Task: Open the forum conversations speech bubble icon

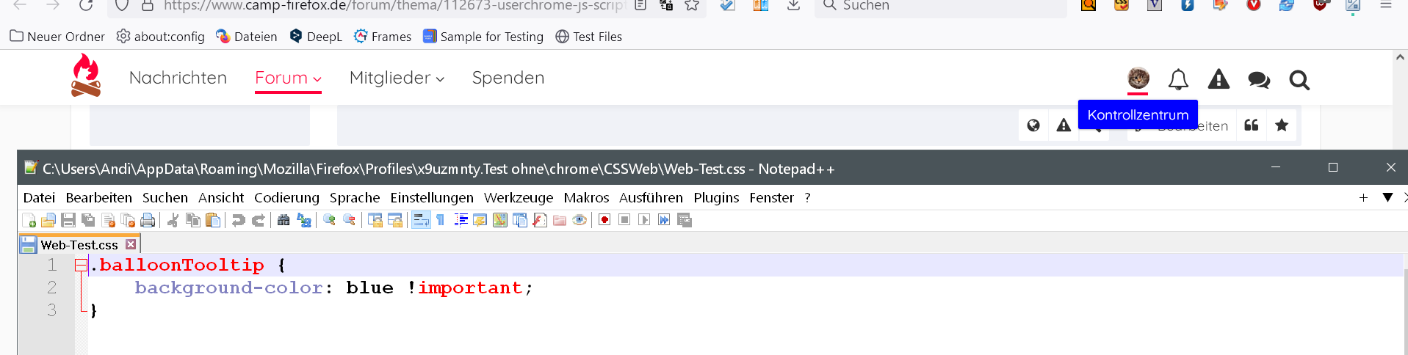Action: click(x=1259, y=79)
